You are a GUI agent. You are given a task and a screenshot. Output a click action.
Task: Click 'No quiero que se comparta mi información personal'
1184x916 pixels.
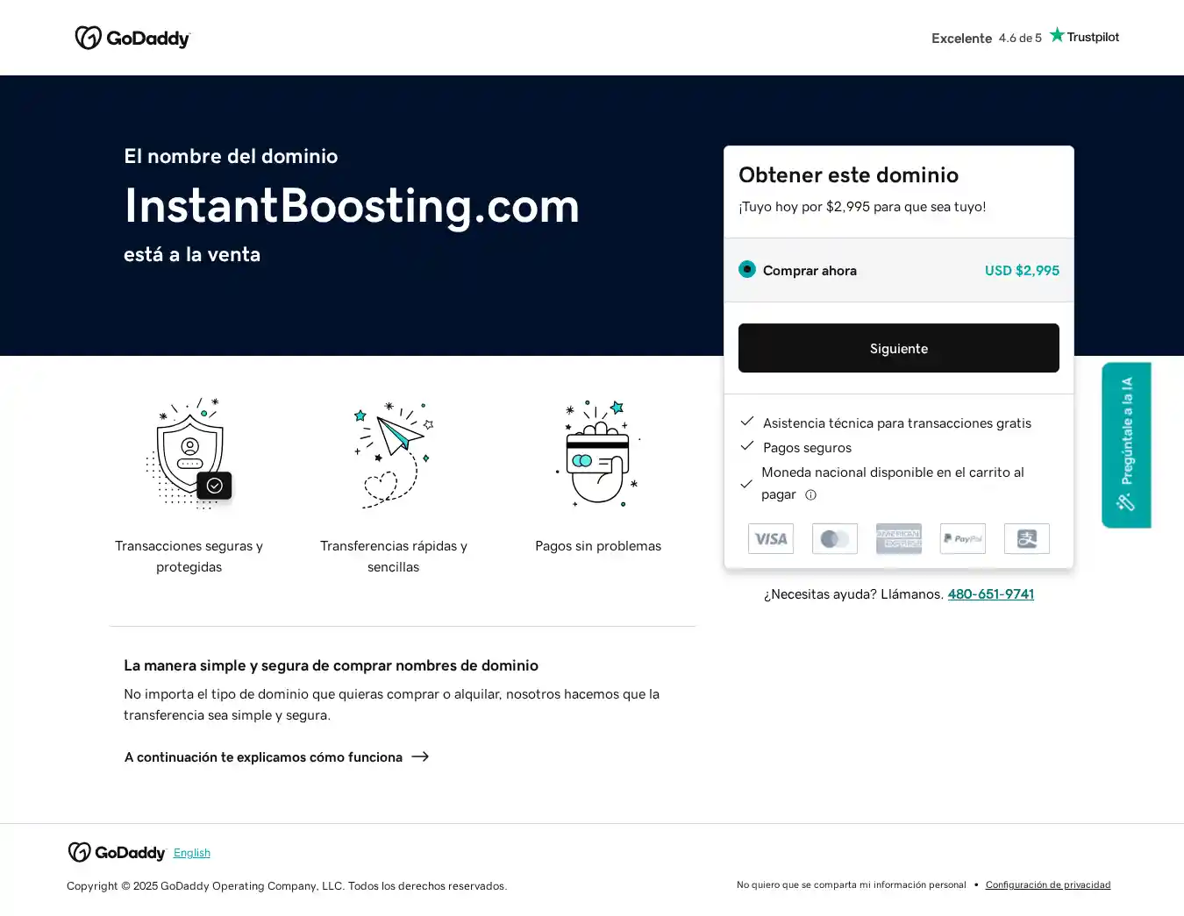pyautogui.click(x=851, y=885)
